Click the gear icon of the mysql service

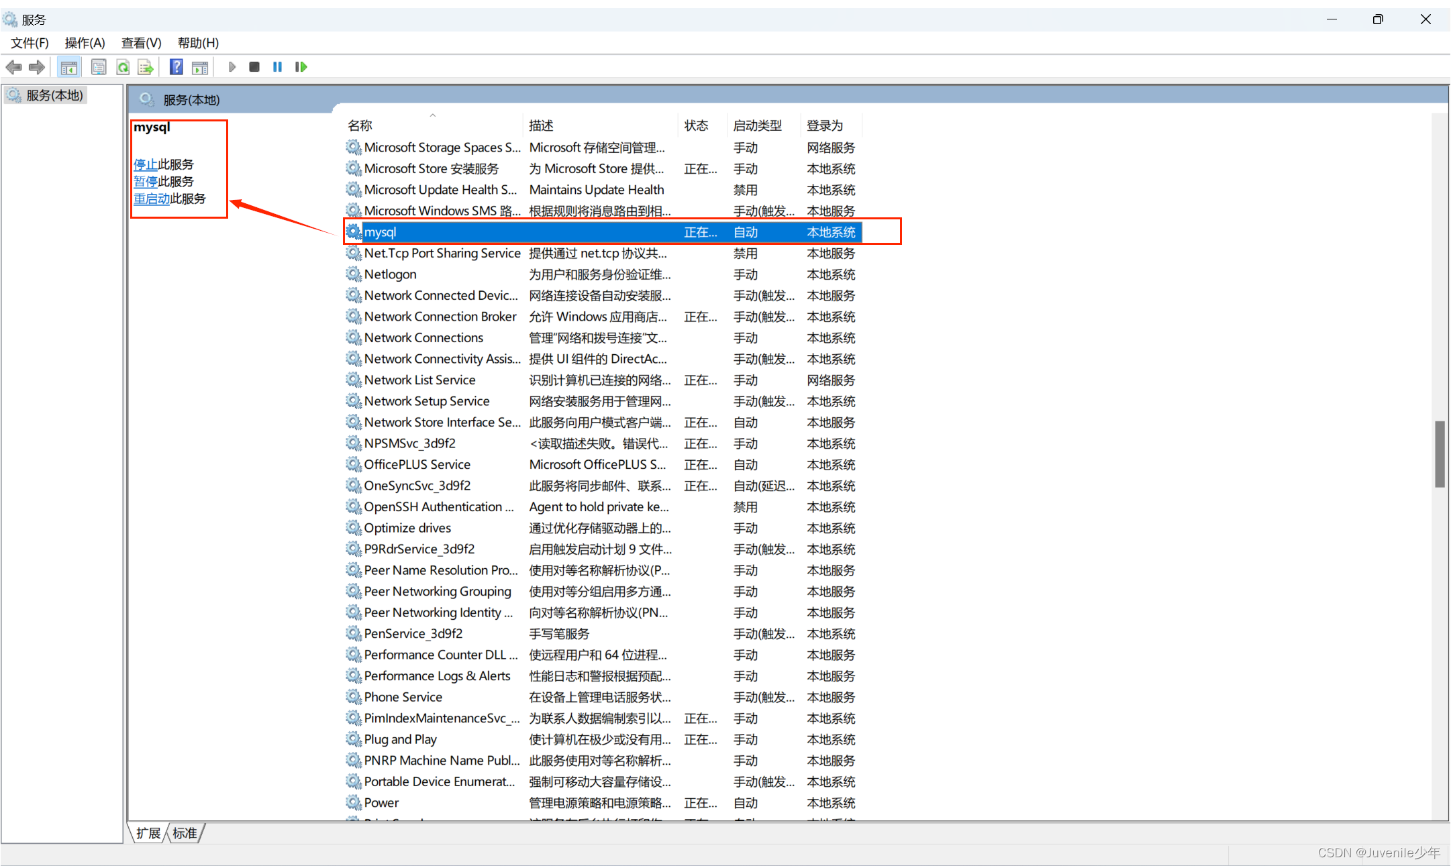click(354, 232)
